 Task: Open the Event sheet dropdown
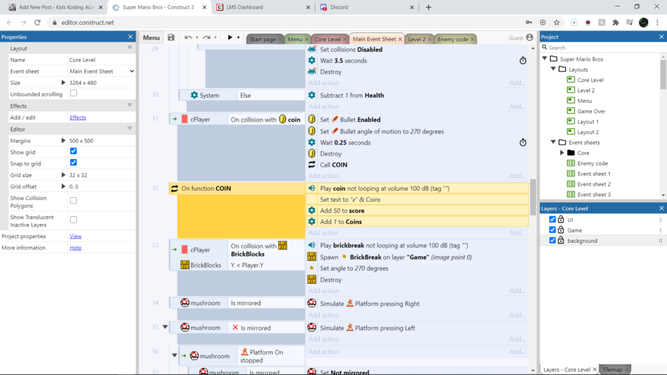click(102, 72)
